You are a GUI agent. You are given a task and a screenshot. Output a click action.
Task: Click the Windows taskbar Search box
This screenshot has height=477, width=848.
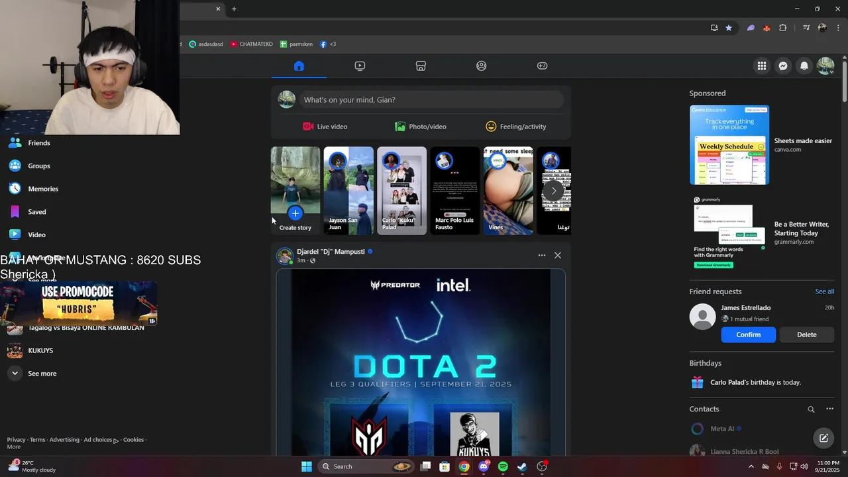tap(366, 466)
